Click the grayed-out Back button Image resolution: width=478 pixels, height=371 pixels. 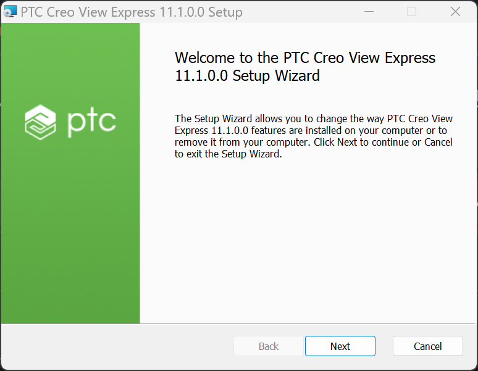point(269,346)
